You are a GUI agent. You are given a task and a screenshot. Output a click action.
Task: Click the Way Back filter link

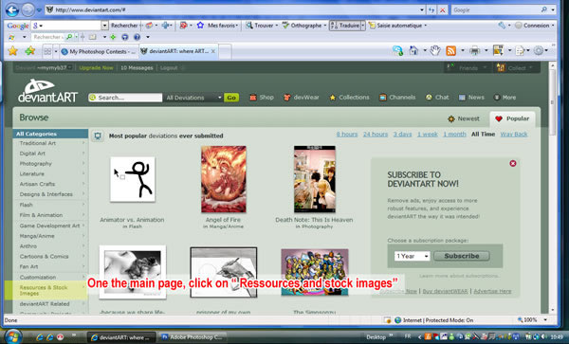pos(514,135)
